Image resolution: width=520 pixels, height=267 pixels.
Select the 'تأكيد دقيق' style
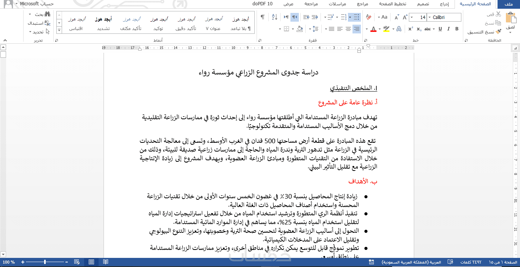pos(186,24)
